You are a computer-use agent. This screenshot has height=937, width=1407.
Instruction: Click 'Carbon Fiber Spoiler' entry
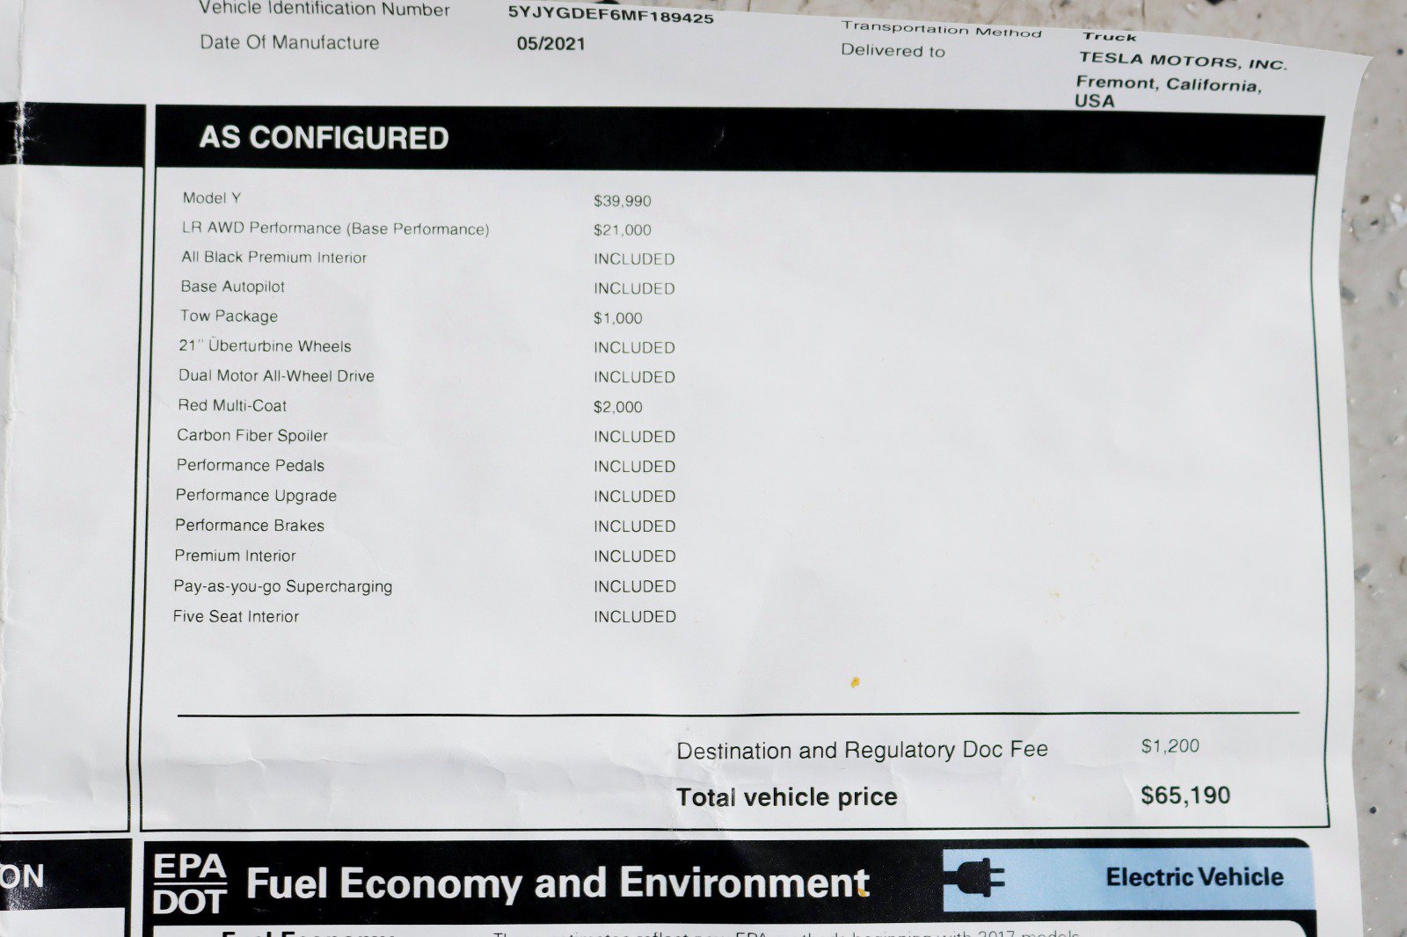click(252, 435)
